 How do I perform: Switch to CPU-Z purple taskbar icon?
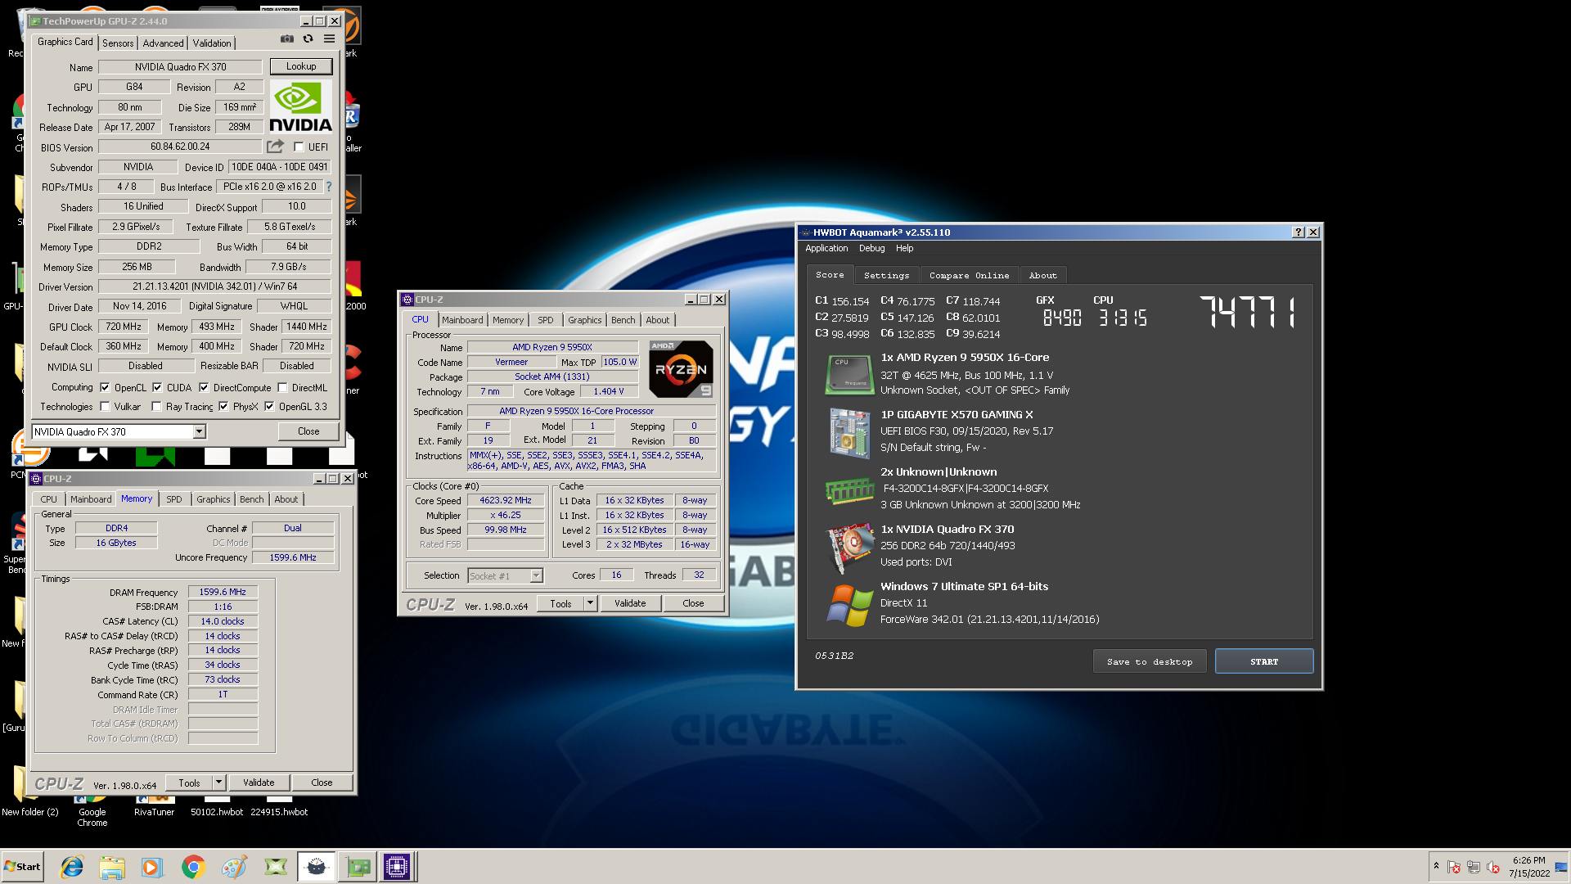[x=397, y=867]
